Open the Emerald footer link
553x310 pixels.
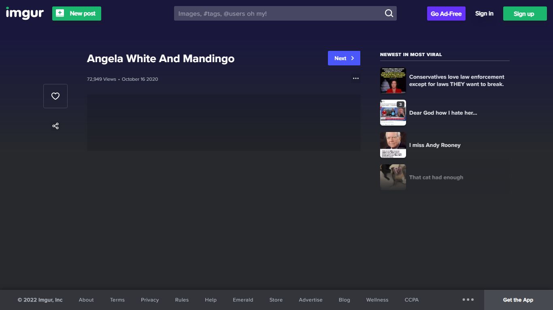point(243,300)
